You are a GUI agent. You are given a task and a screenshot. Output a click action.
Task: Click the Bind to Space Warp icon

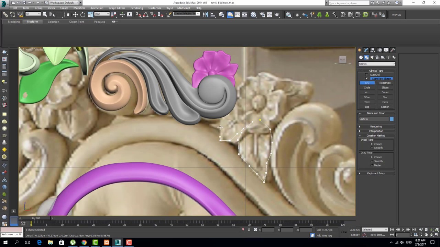click(x=20, y=14)
